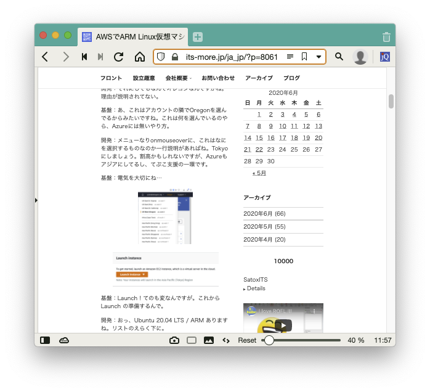The width and height of the screenshot is (430, 392).
Task: Toggle page tiling in status bar
Action: click(x=192, y=340)
